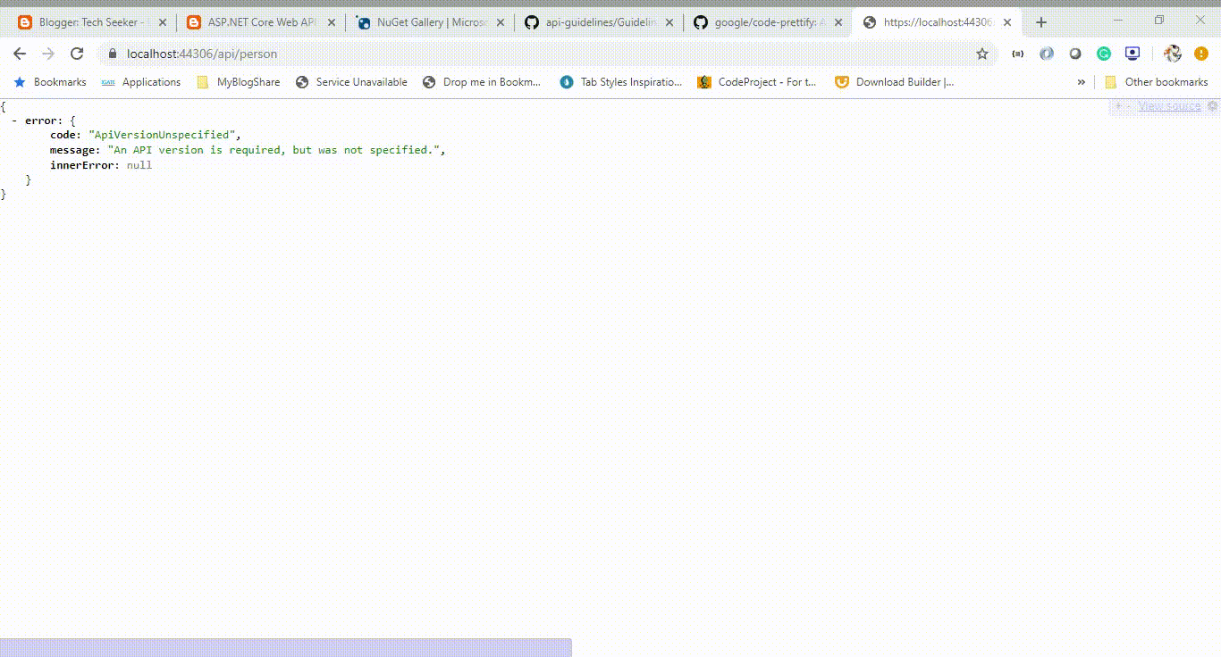
Task: Collapse the error JSON object node
Action: pos(16,120)
